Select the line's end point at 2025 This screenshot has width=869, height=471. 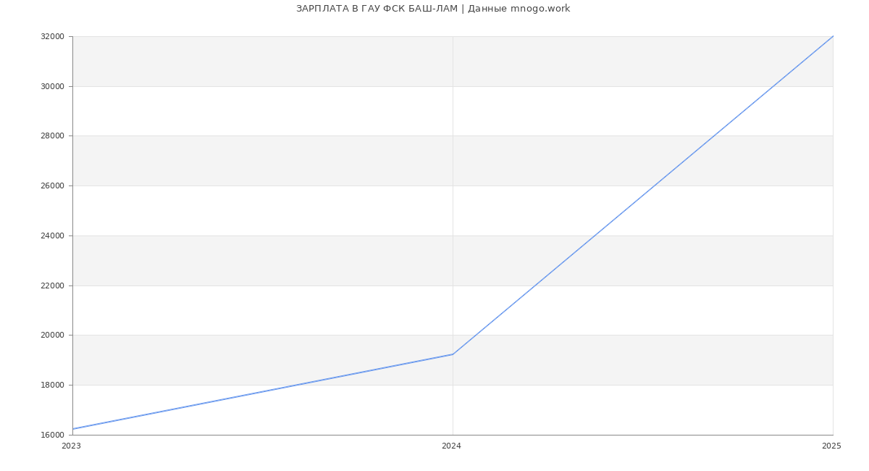[832, 37]
